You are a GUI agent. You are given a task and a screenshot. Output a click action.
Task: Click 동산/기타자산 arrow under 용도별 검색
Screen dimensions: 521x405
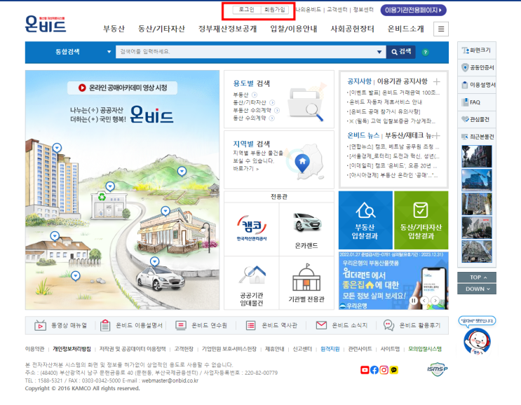[272, 102]
